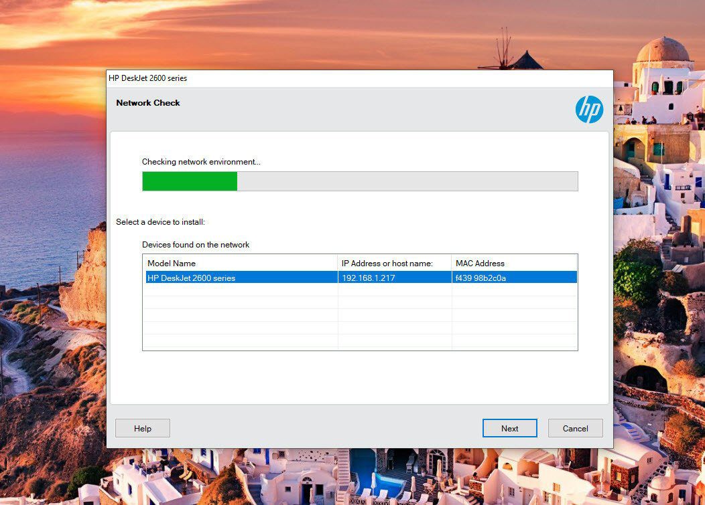Click the Checking network environment text
The height and width of the screenshot is (505, 705).
pos(201,162)
